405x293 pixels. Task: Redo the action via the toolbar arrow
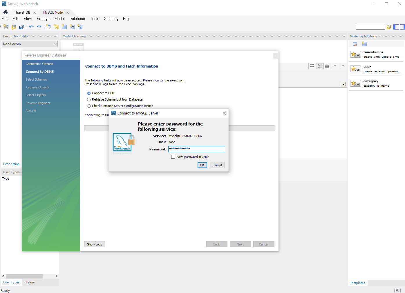(x=39, y=27)
